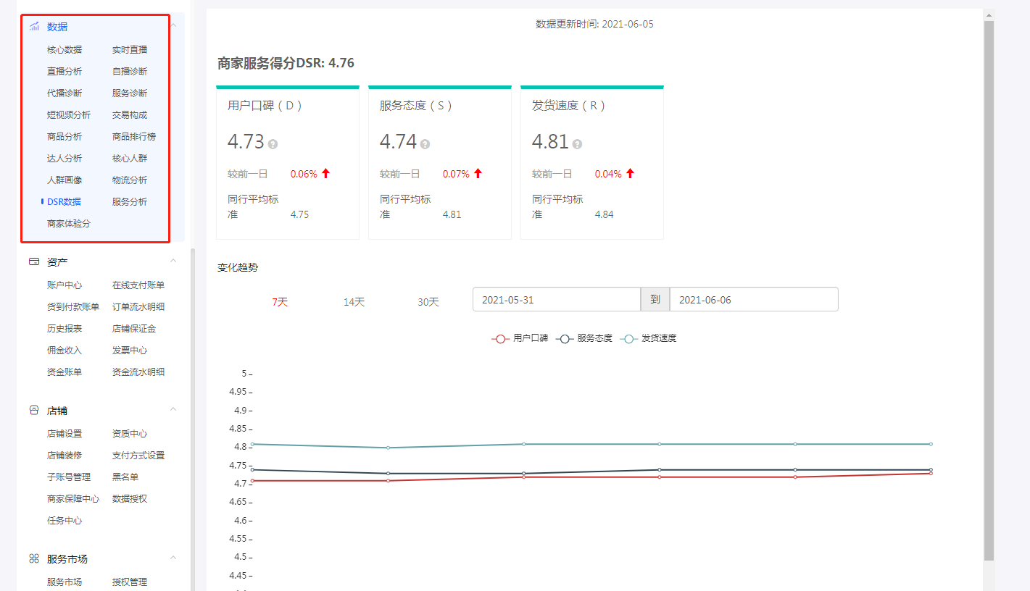Open end date field 2021-06-06

click(x=754, y=300)
